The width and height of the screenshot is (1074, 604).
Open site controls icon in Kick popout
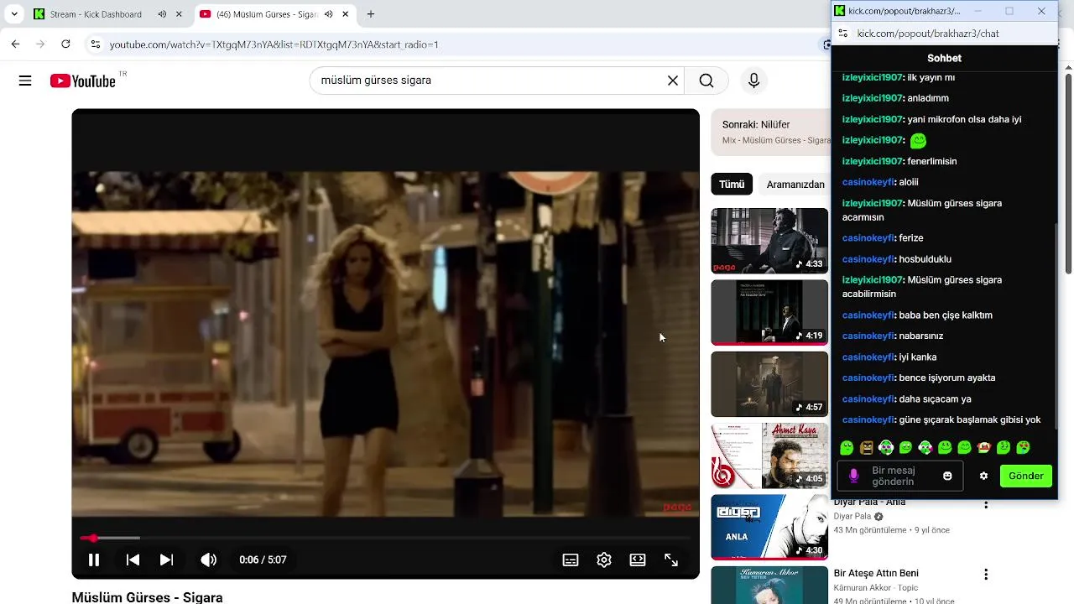pos(843,34)
